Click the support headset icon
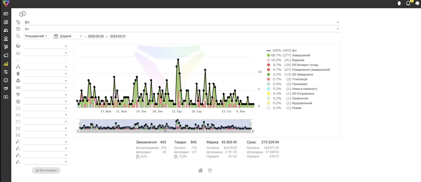 pyautogui.click(x=417, y=3)
